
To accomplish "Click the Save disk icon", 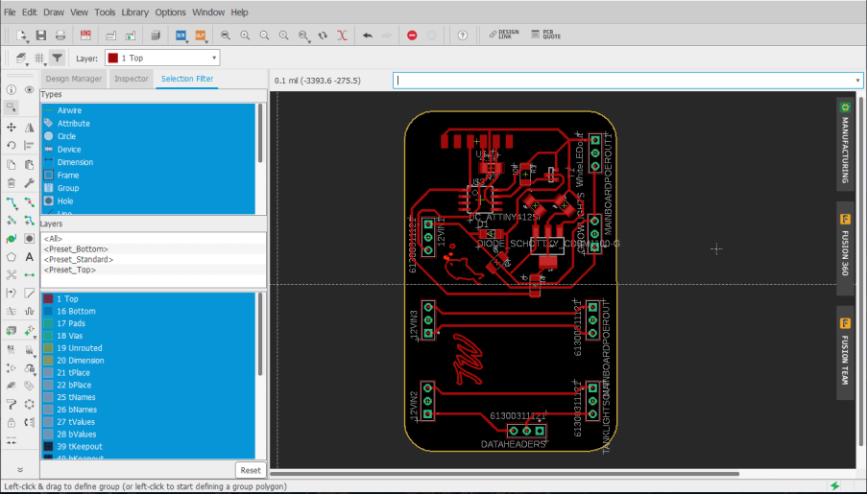I will coord(41,35).
